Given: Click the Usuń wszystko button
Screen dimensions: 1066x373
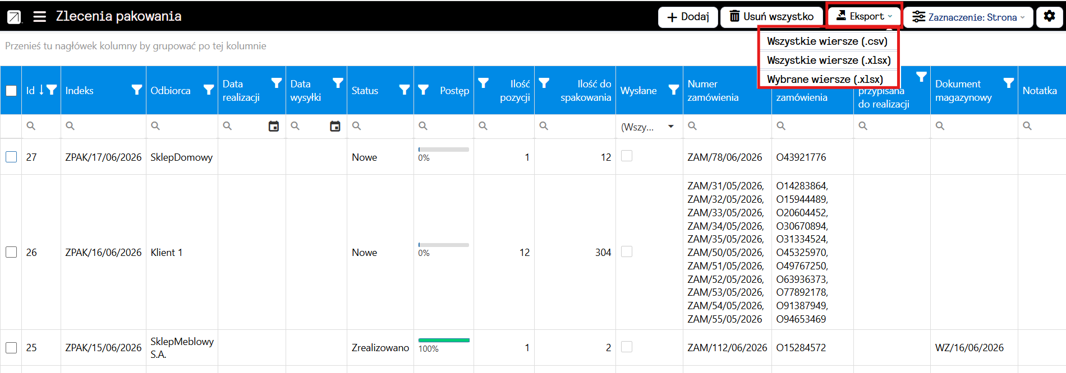Looking at the screenshot, I should pos(771,17).
